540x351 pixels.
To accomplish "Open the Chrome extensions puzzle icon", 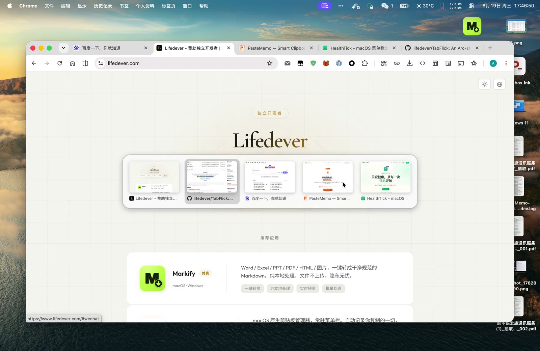I will coord(364,63).
